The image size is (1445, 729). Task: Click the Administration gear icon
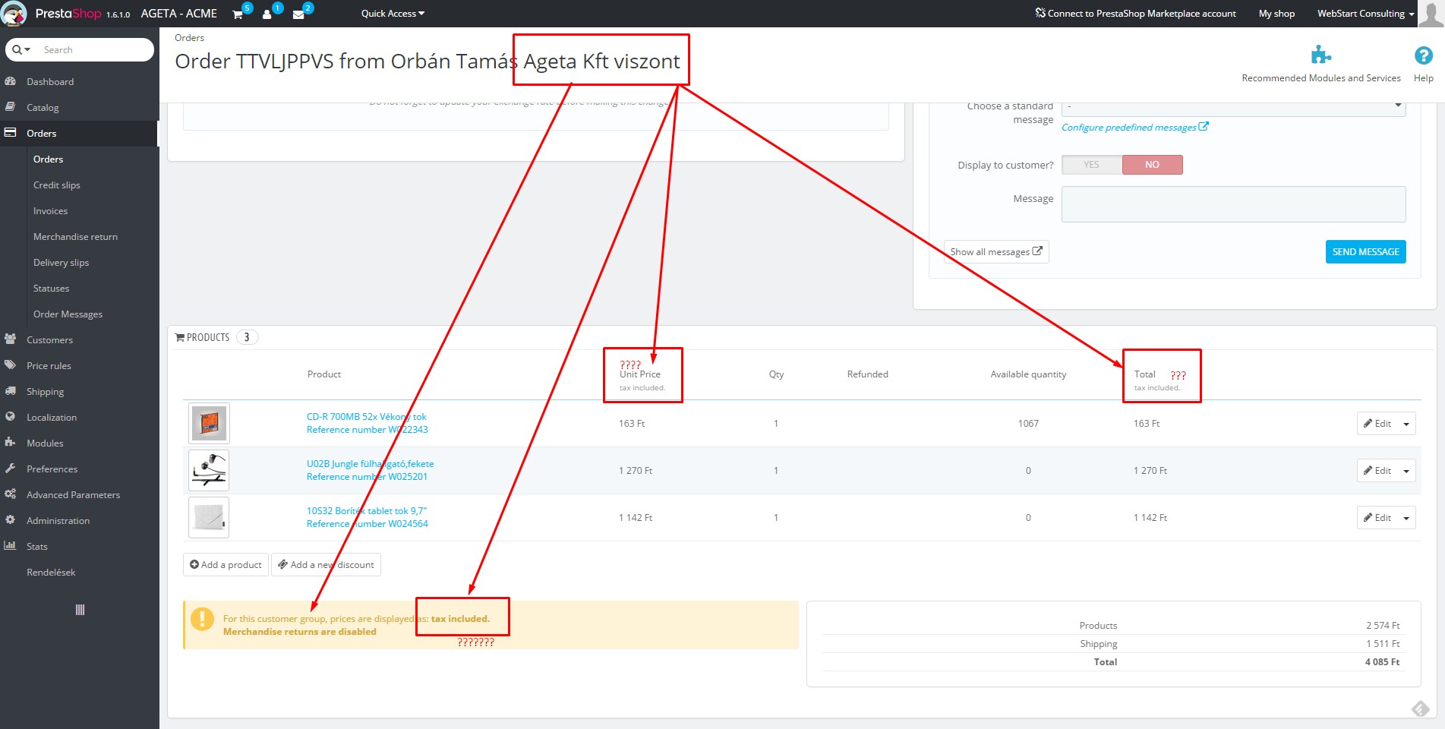coord(11,520)
